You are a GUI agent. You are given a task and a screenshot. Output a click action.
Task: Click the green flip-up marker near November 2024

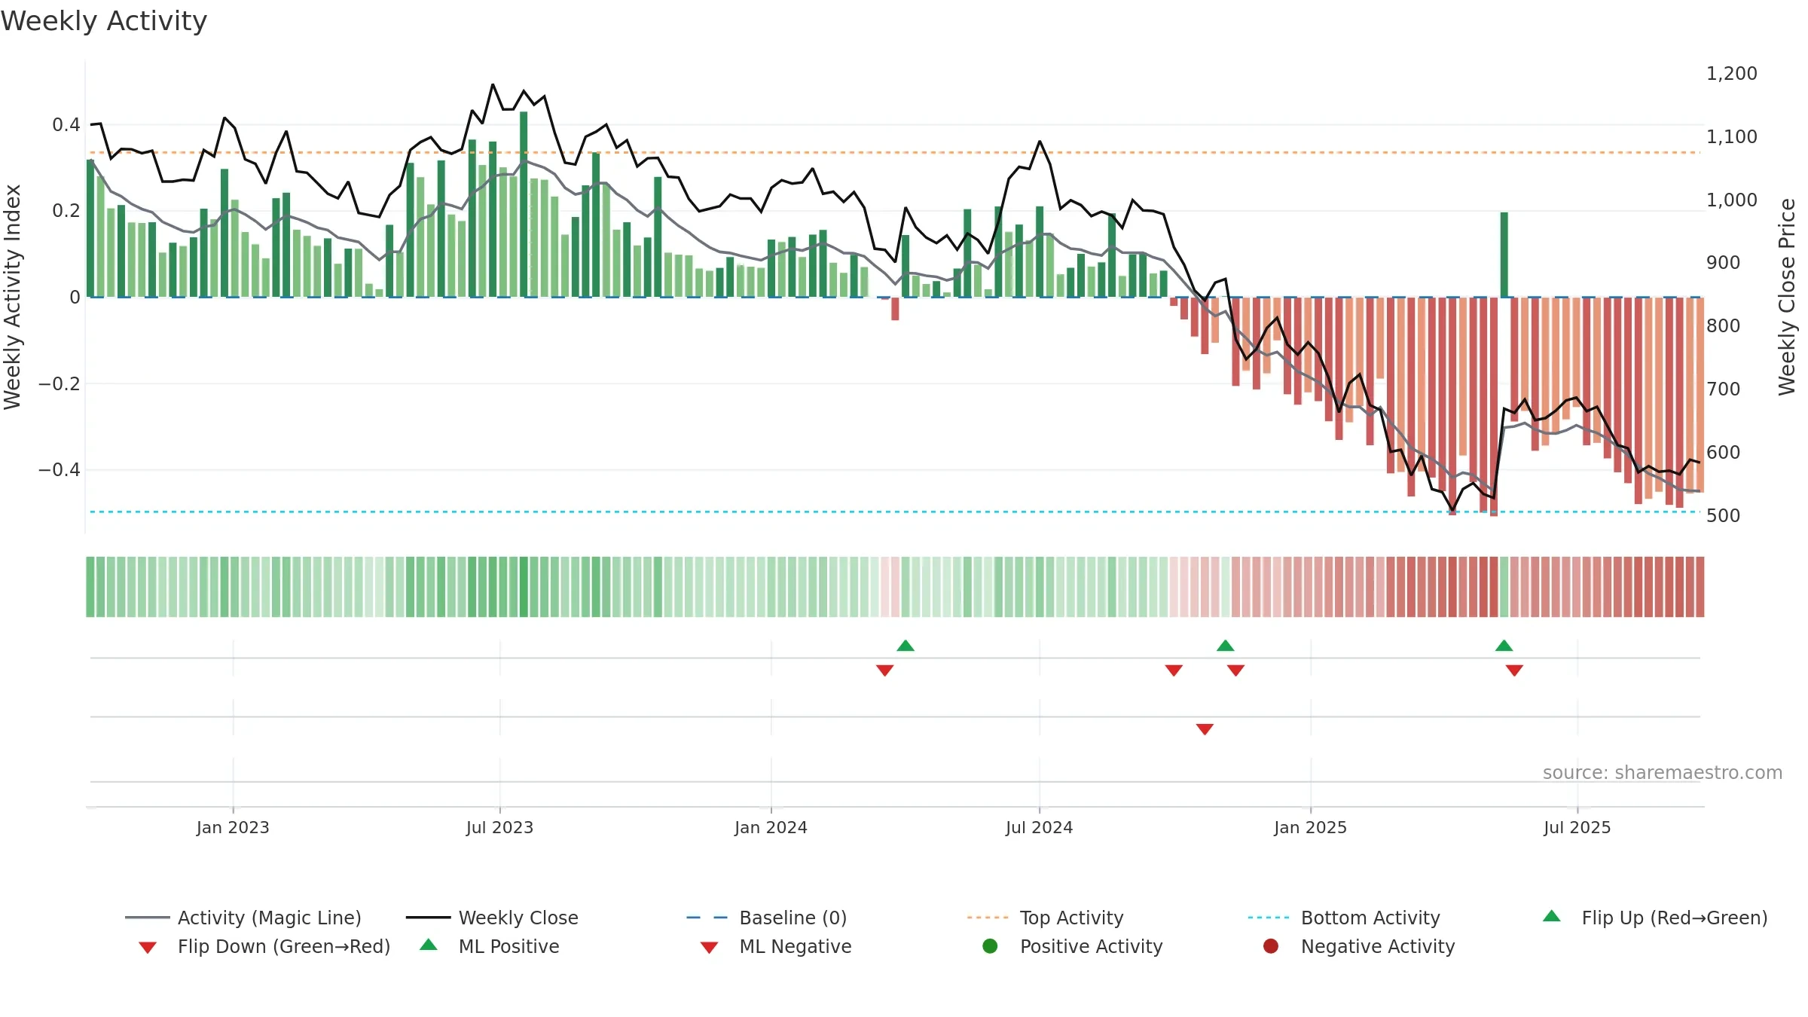1226,646
